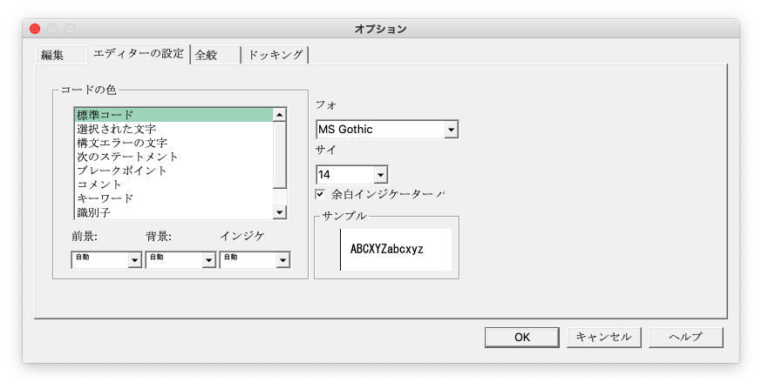Click the キャンセル button
Image resolution: width=762 pixels, height=389 pixels.
click(603, 337)
